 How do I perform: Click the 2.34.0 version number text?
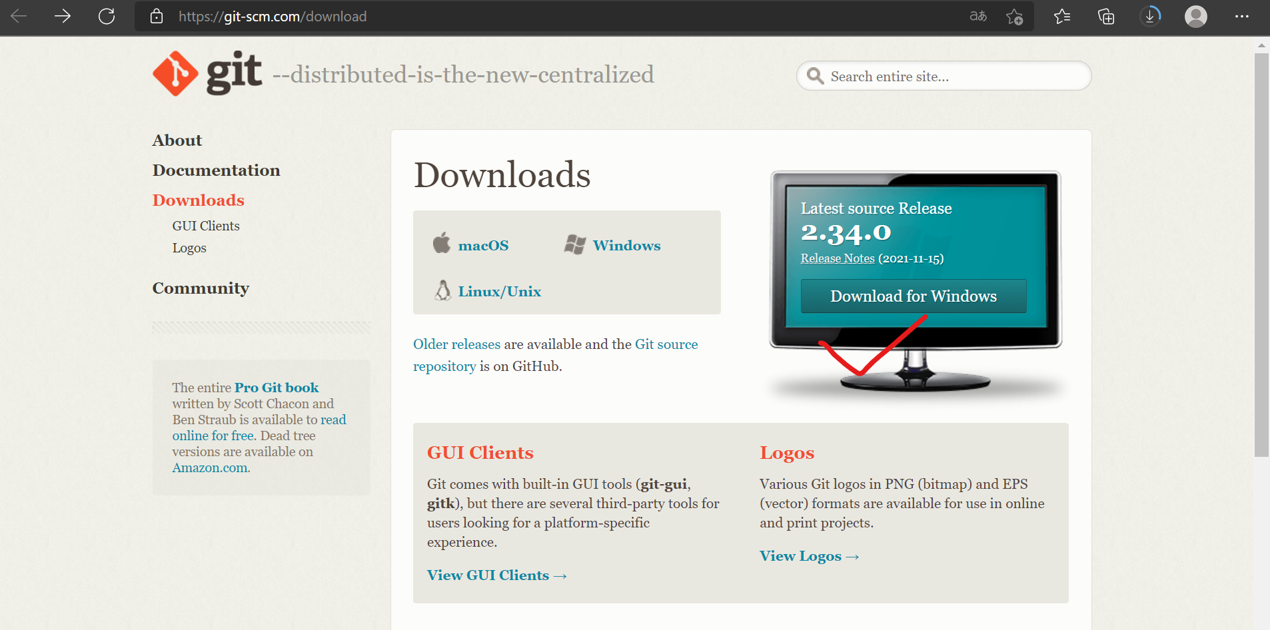[x=846, y=234]
